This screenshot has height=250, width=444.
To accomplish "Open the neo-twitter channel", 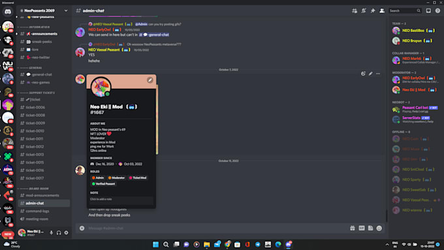I will pos(44,57).
